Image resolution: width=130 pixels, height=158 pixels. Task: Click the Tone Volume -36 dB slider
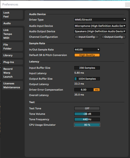pyautogui.click(x=87, y=114)
